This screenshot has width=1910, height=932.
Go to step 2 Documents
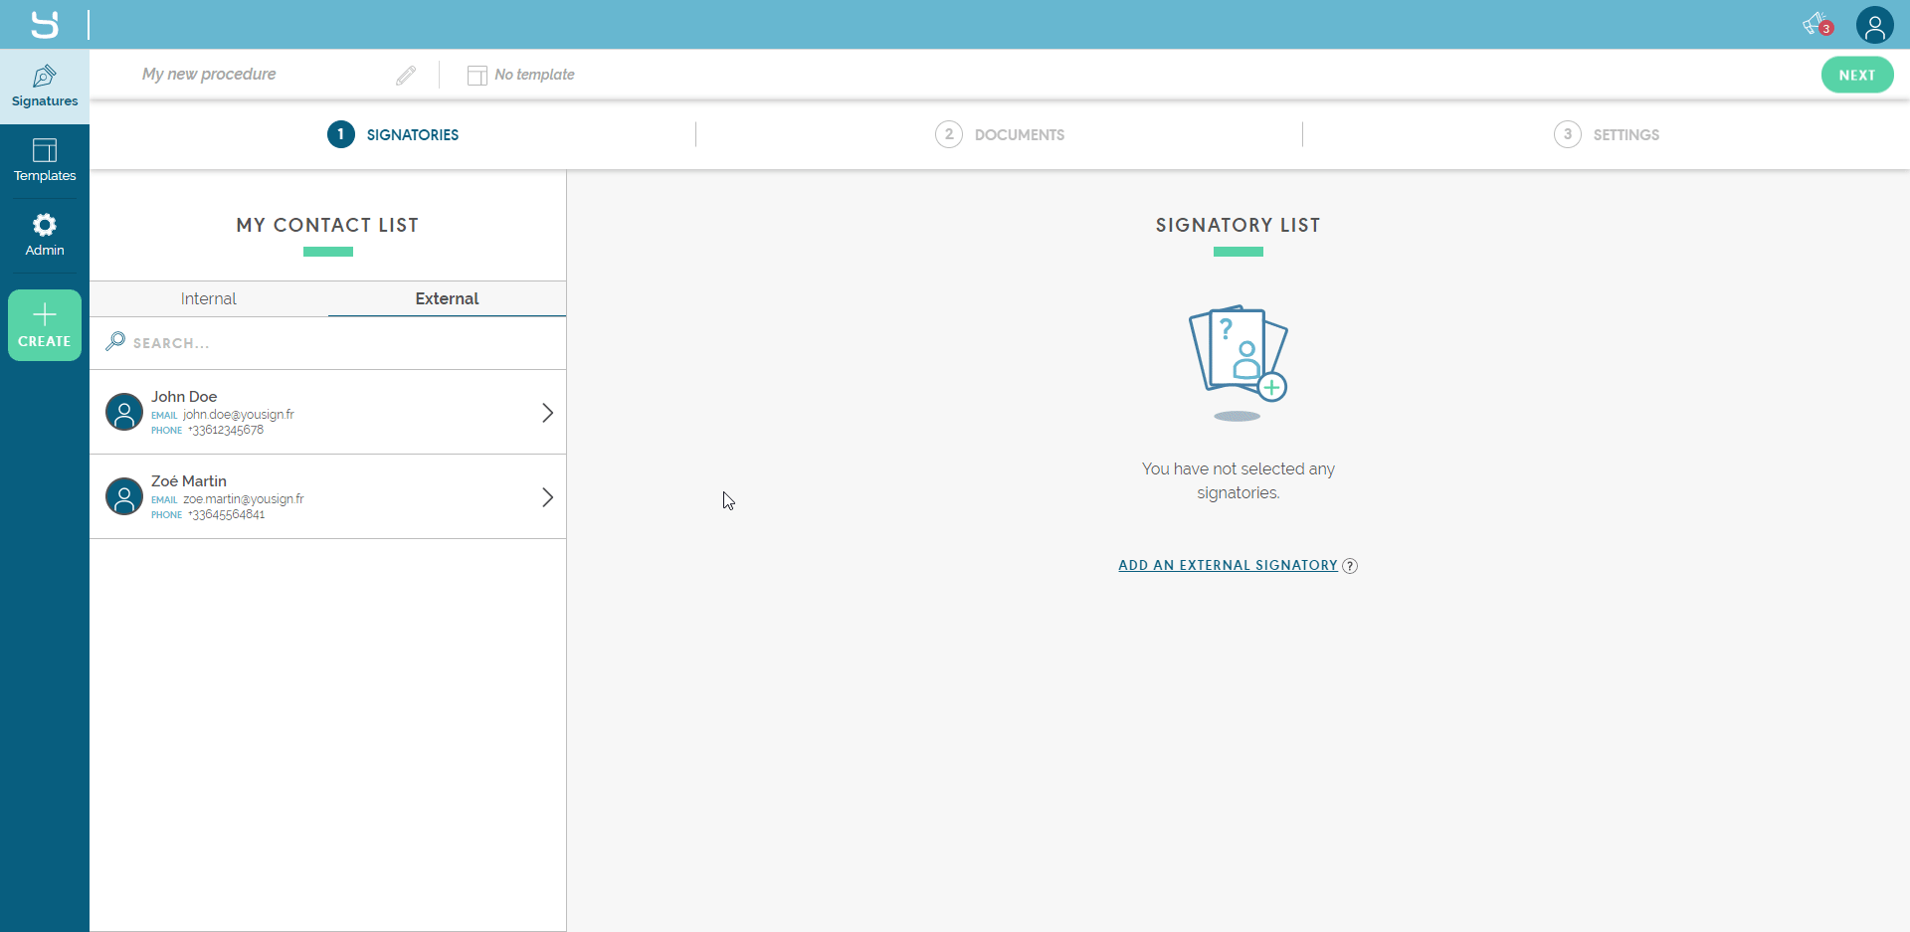(x=1000, y=134)
